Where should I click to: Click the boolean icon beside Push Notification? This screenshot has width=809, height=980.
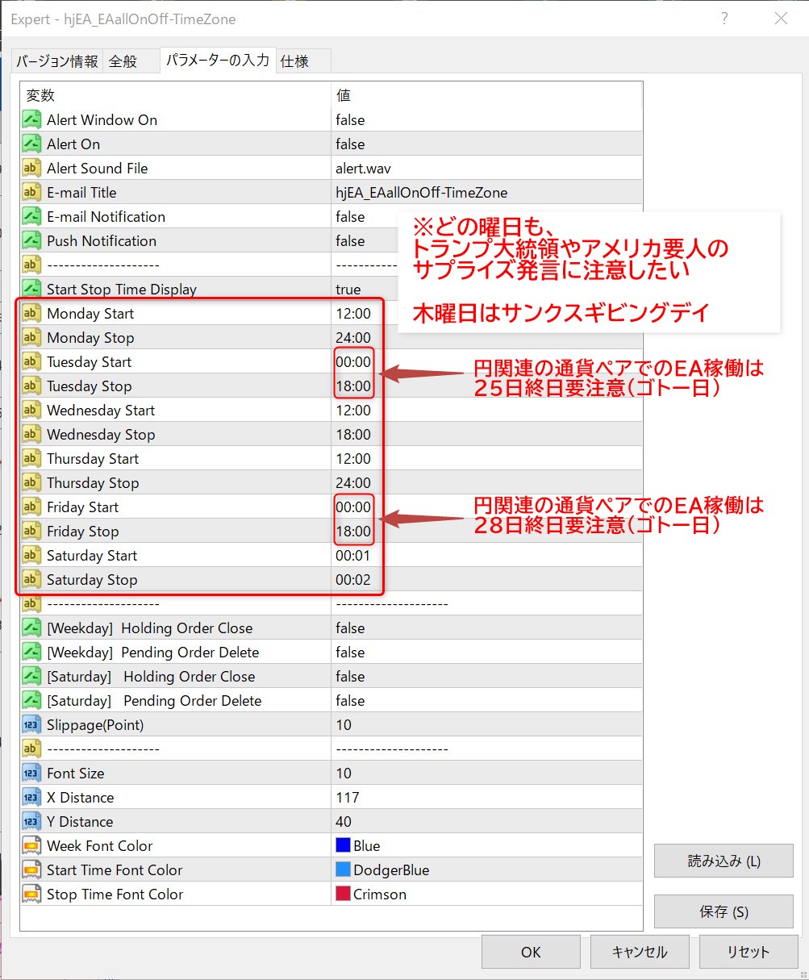[31, 241]
